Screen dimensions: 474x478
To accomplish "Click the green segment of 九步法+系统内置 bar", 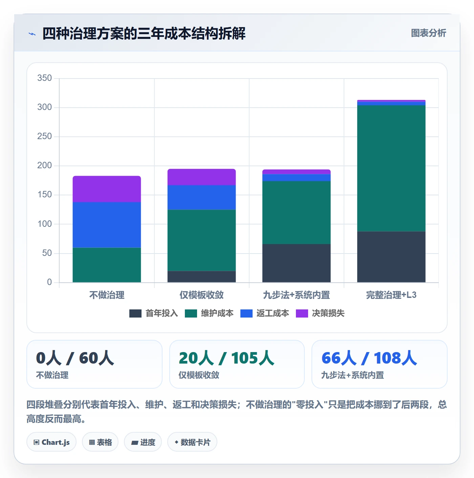I will (296, 213).
